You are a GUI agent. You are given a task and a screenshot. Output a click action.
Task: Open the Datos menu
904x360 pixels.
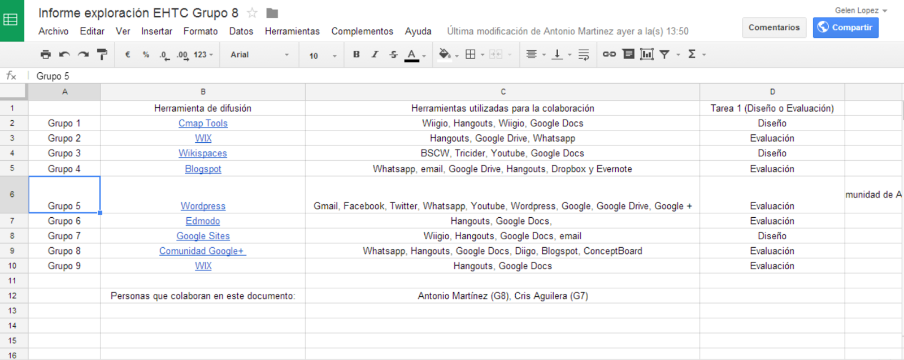[241, 32]
